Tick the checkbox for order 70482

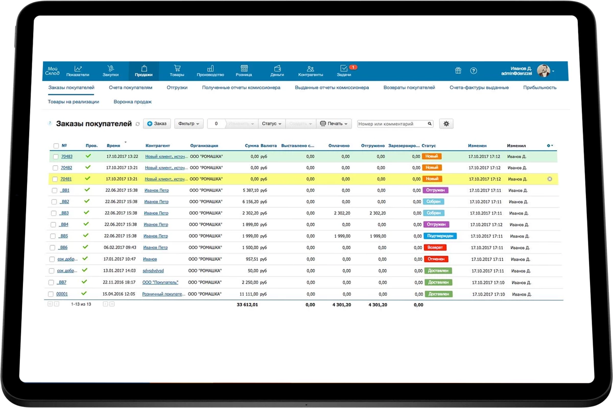click(x=55, y=168)
